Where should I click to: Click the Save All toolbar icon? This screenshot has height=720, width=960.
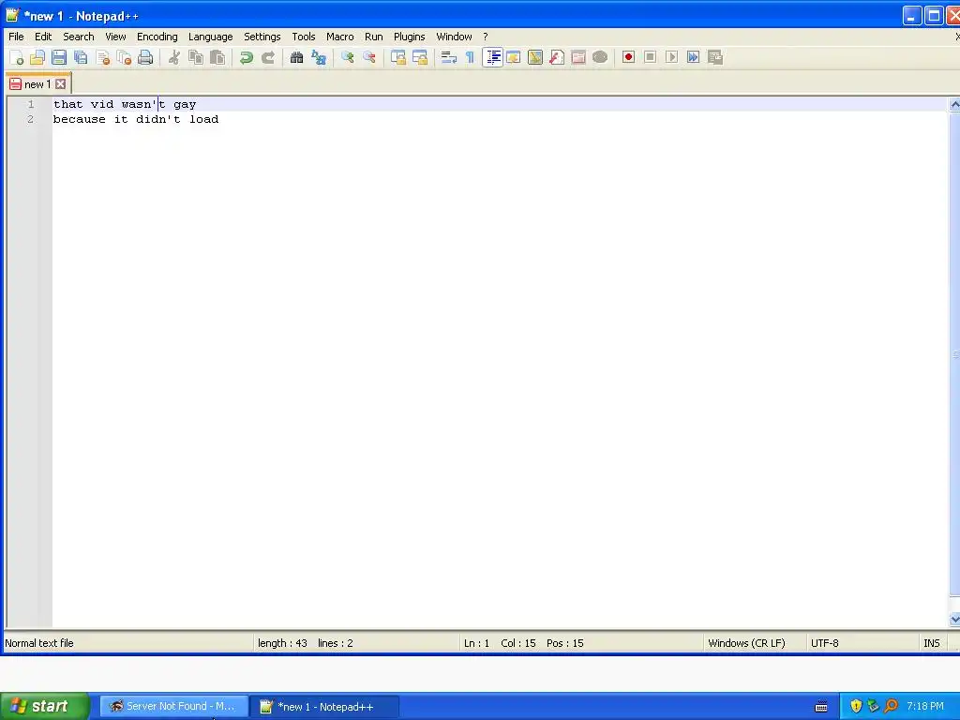tap(81, 57)
